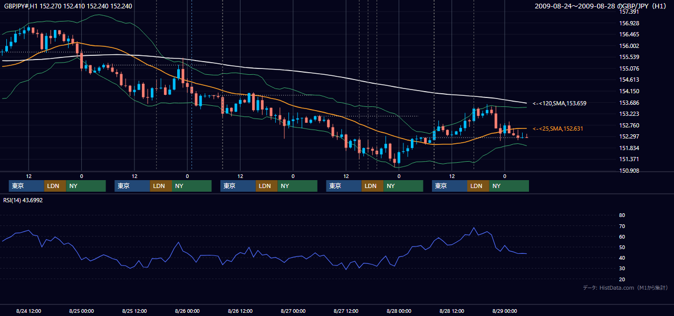
Task: Click the 8/27 12:00 time axis label
Action: click(346, 311)
